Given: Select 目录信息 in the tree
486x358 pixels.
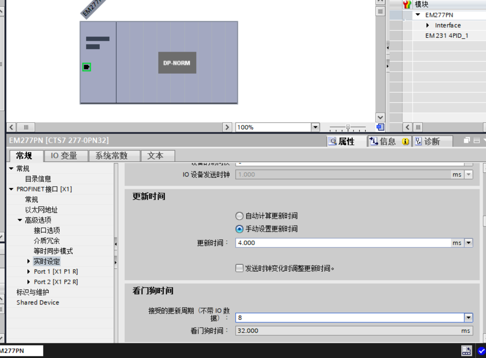Looking at the screenshot, I should click(x=38, y=179).
